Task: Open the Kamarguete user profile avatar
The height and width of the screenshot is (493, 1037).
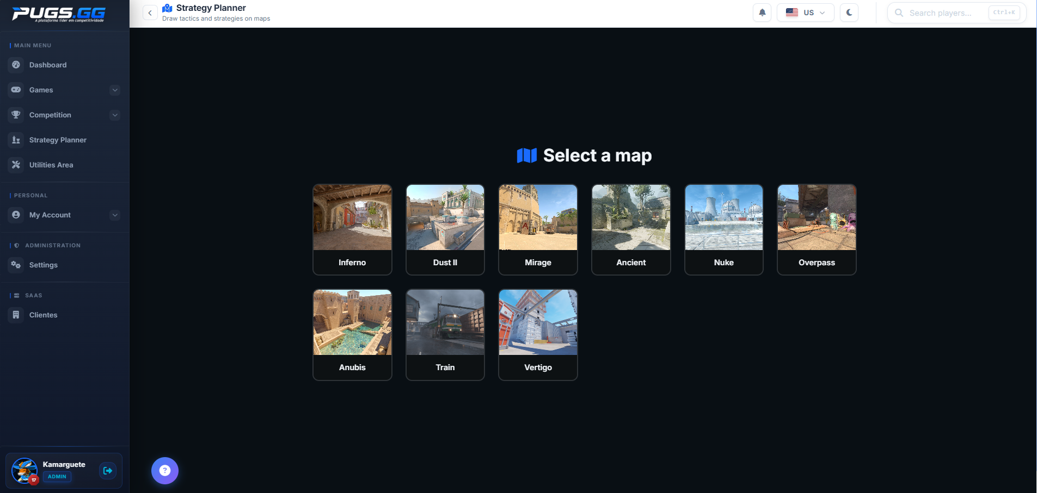Action: coord(24,470)
